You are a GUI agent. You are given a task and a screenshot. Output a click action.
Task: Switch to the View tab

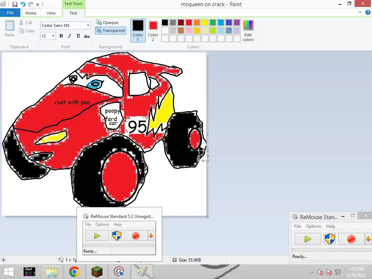(x=51, y=13)
